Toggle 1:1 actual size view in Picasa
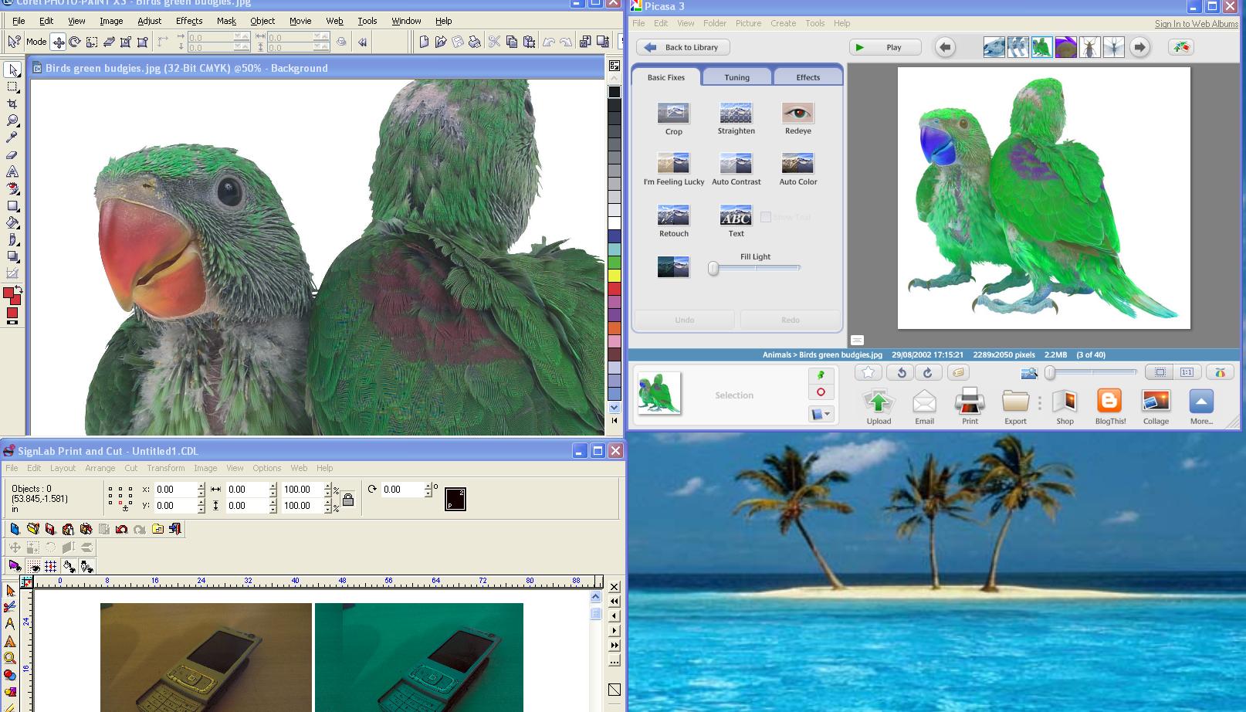This screenshot has width=1246, height=712. click(1187, 372)
